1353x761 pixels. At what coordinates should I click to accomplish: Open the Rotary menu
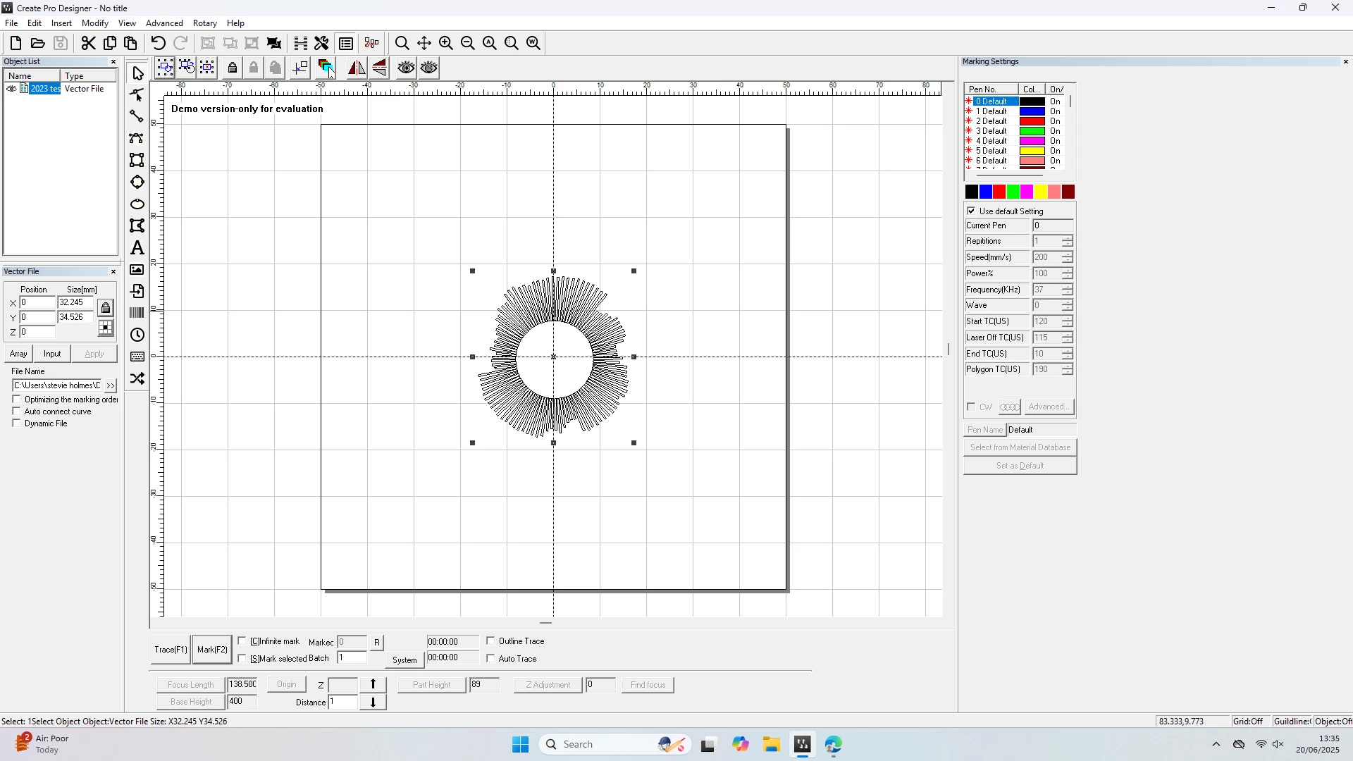tap(204, 23)
